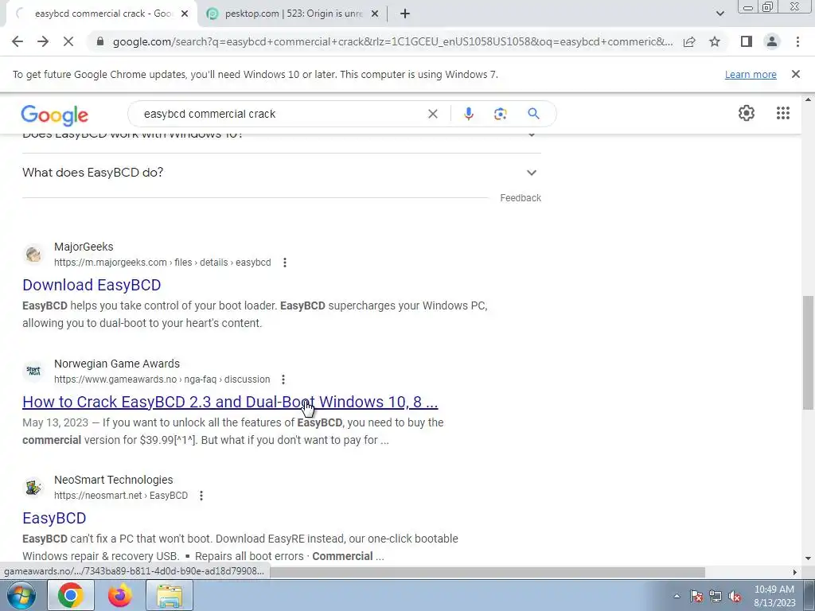
Task: Open the taskbar clock and date
Action: point(774,596)
